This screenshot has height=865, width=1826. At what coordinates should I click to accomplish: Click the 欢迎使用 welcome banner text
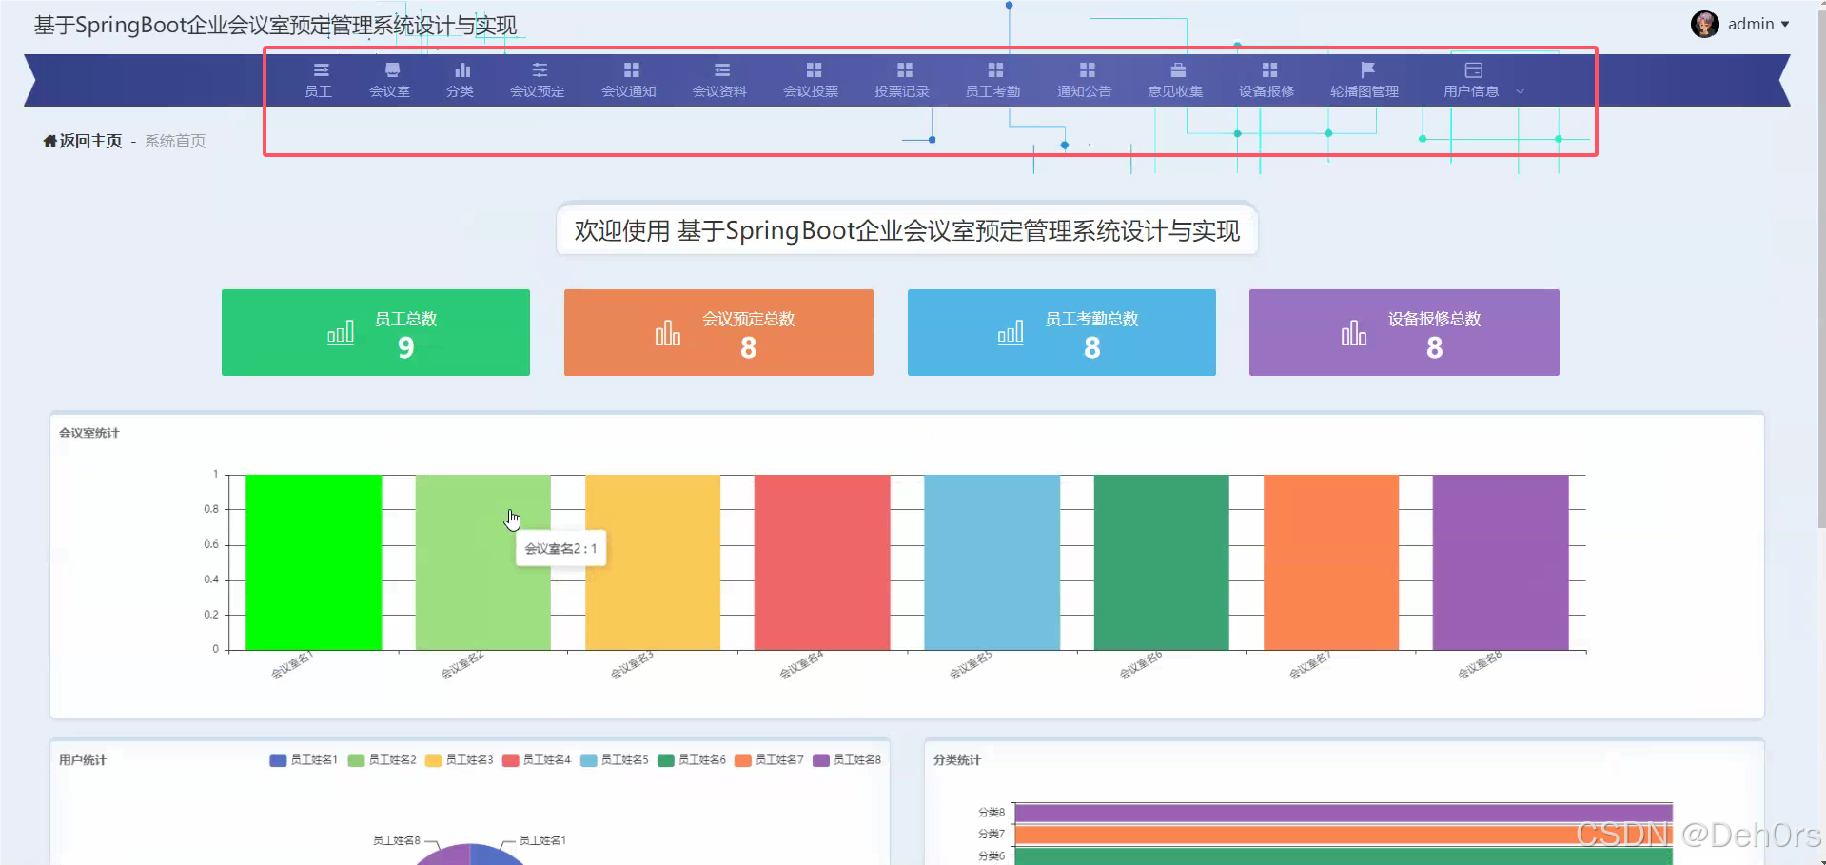coord(907,230)
